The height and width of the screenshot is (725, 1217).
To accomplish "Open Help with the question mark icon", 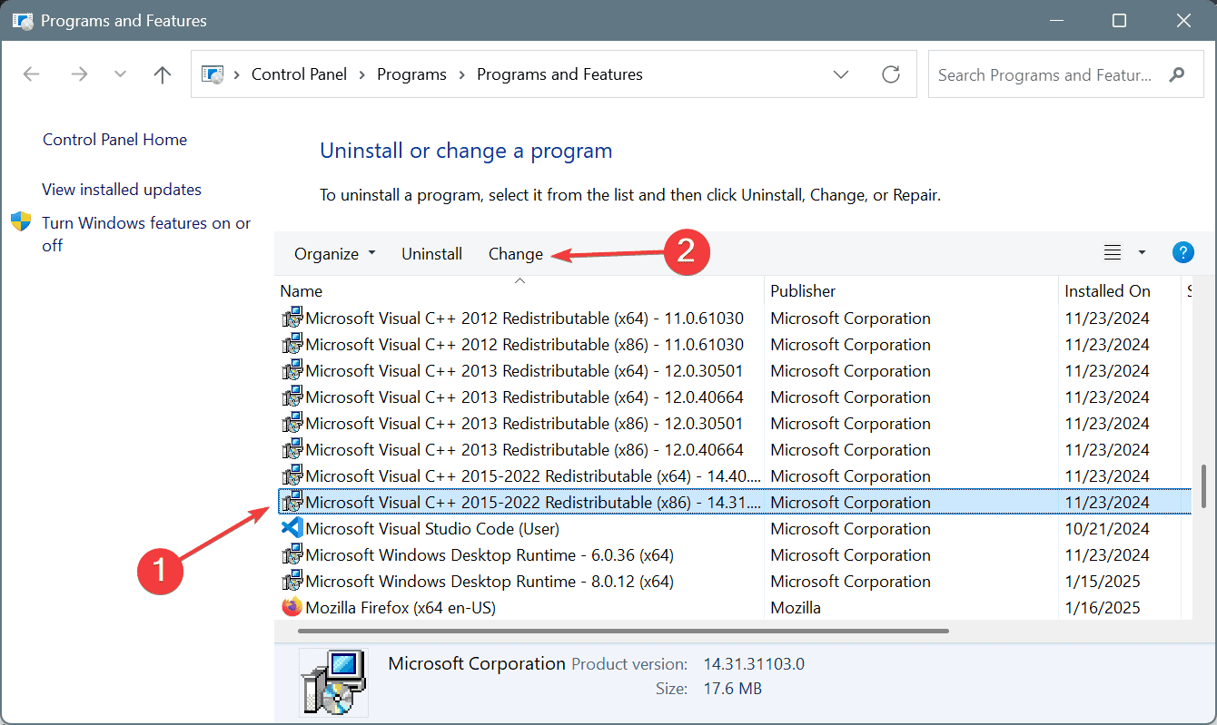I will tap(1182, 252).
